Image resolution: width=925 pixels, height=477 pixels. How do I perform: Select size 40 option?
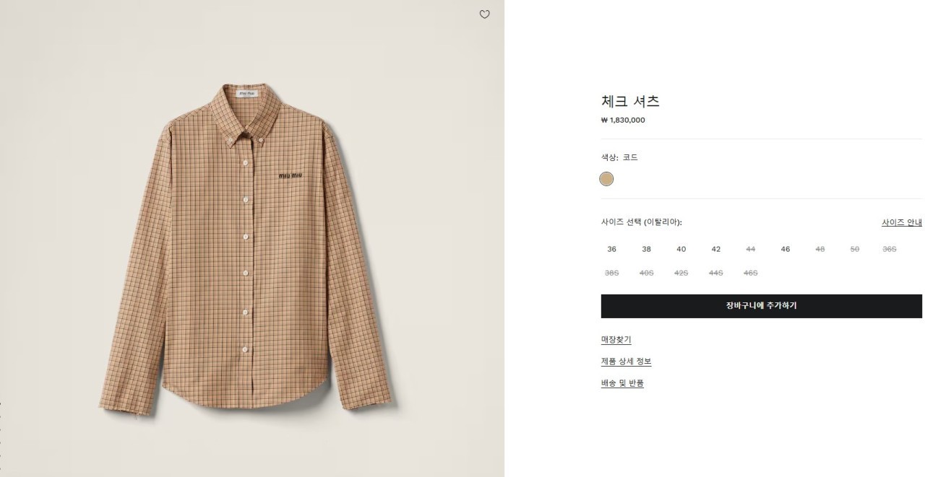tap(681, 249)
